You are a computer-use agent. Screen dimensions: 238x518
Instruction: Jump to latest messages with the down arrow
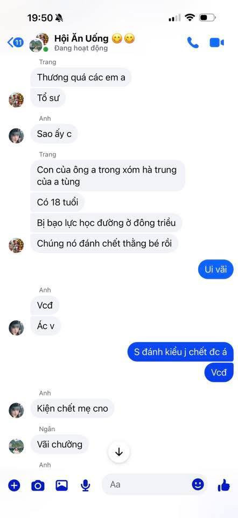coord(119,452)
